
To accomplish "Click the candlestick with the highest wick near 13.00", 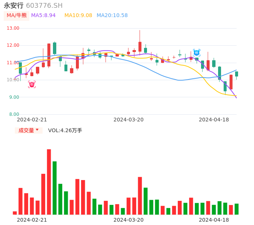I will click(140, 46).
